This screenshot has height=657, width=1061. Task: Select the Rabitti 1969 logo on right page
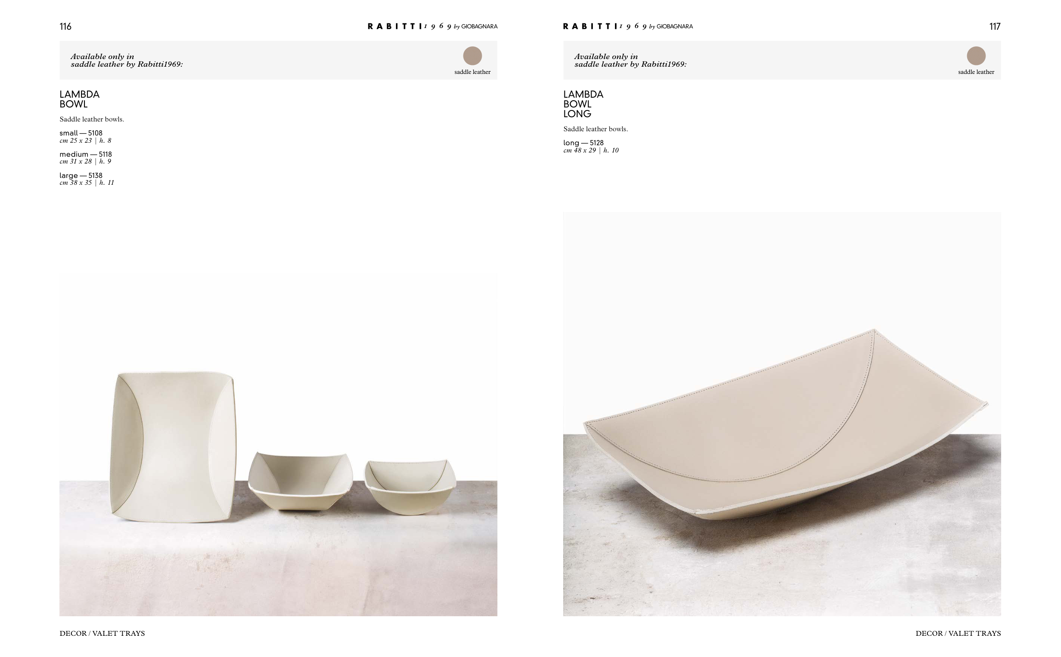628,26
